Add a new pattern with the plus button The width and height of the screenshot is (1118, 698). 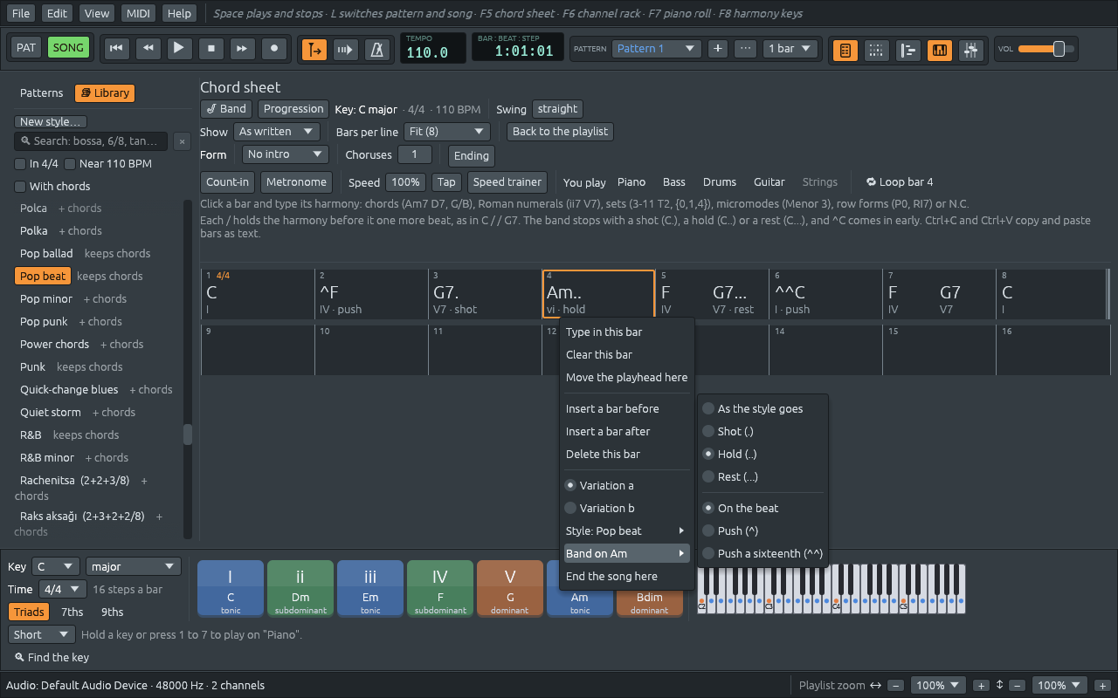(x=717, y=49)
